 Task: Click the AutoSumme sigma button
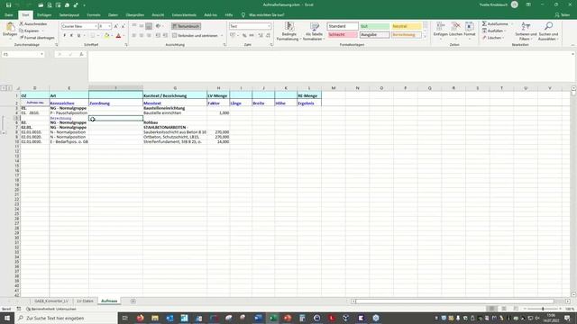point(495,24)
